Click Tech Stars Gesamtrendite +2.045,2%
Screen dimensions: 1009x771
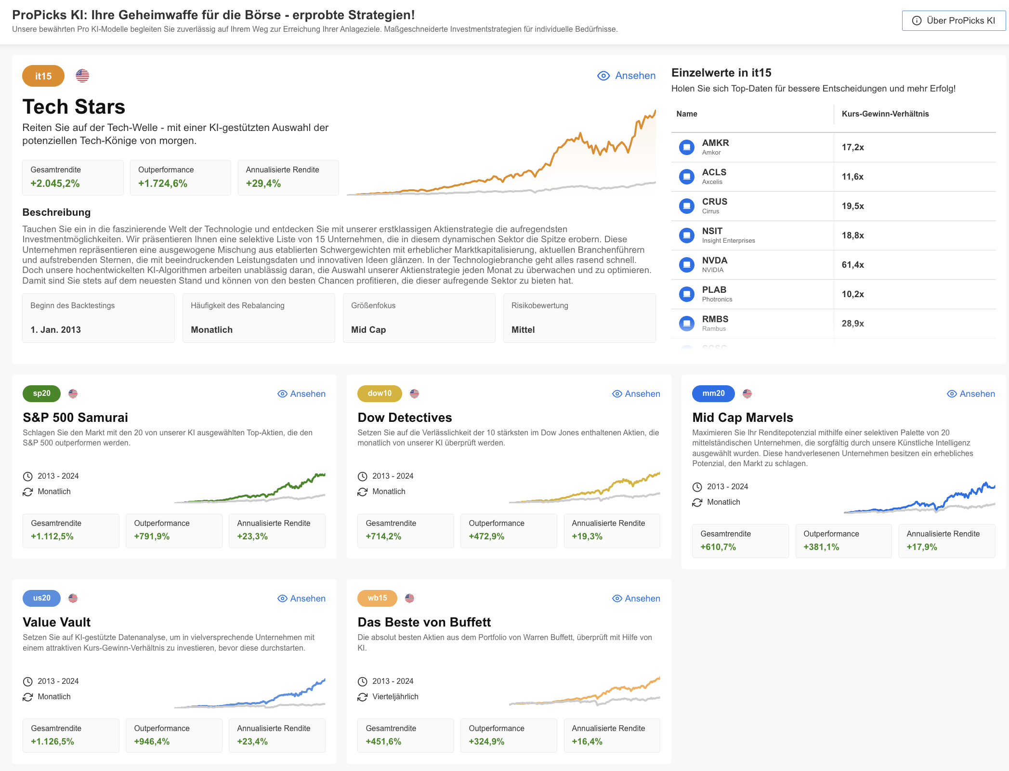click(x=73, y=178)
